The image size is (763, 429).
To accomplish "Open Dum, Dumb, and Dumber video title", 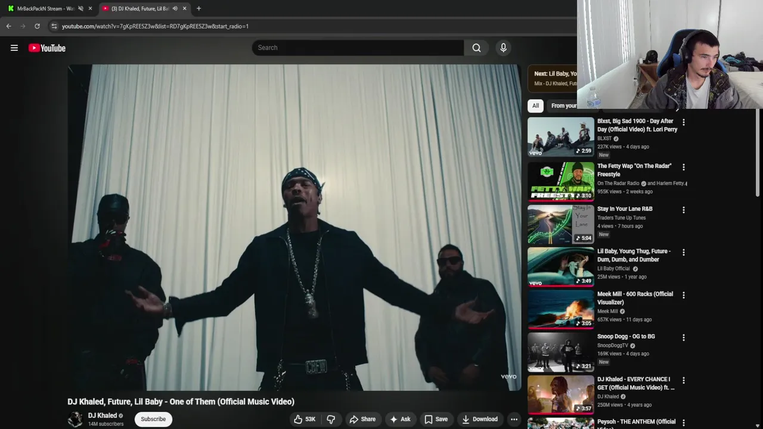I will pos(634,255).
